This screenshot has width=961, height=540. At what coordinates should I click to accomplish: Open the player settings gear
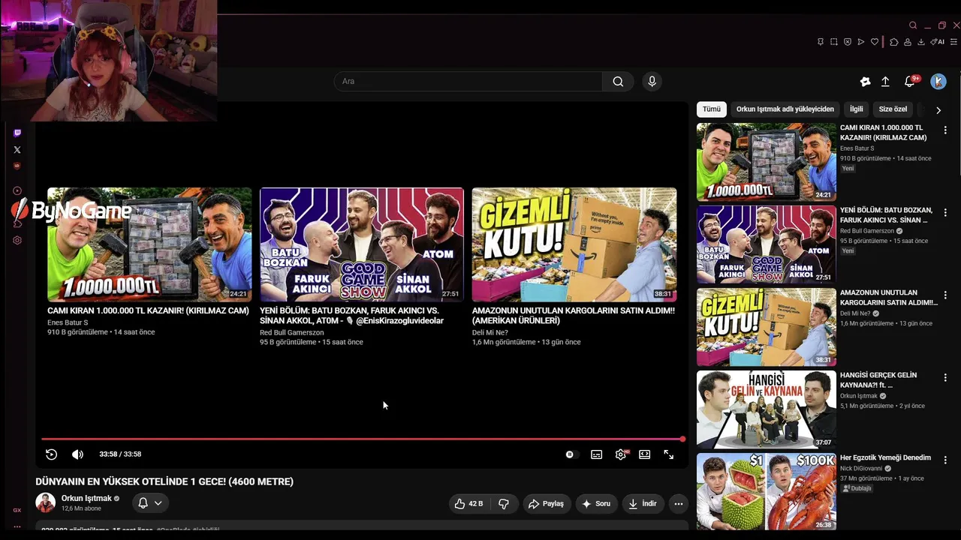coord(621,454)
